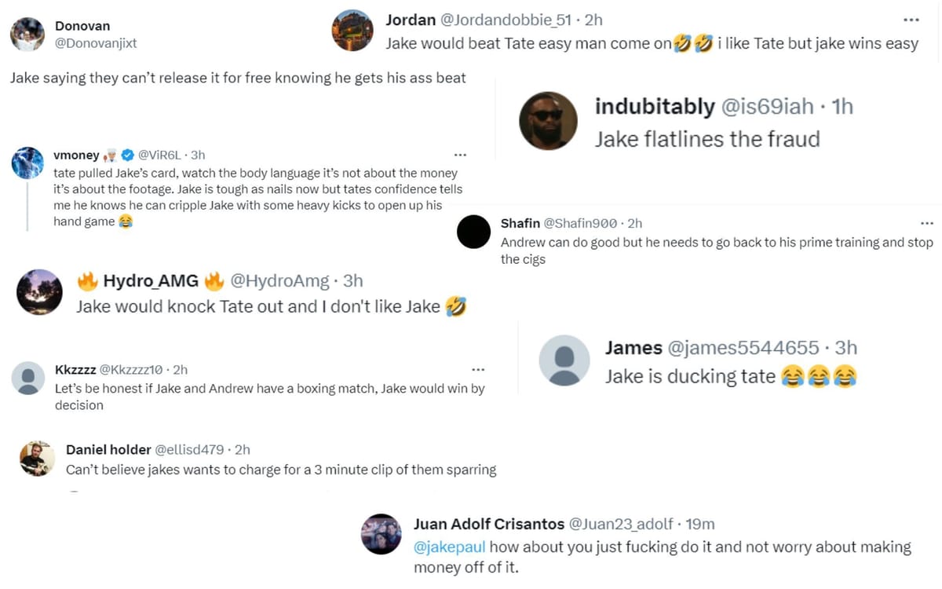Open more options on vmoney's tweet

coord(460,155)
